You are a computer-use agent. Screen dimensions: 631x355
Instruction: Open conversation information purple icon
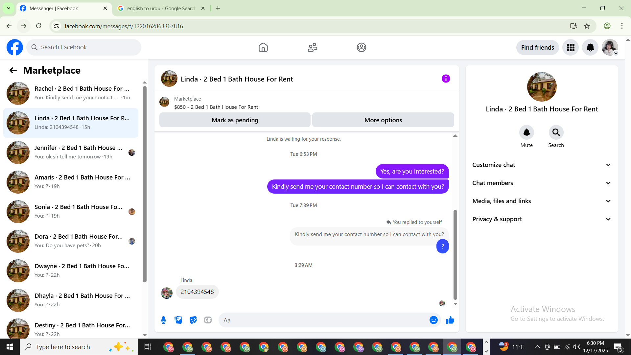(x=446, y=79)
